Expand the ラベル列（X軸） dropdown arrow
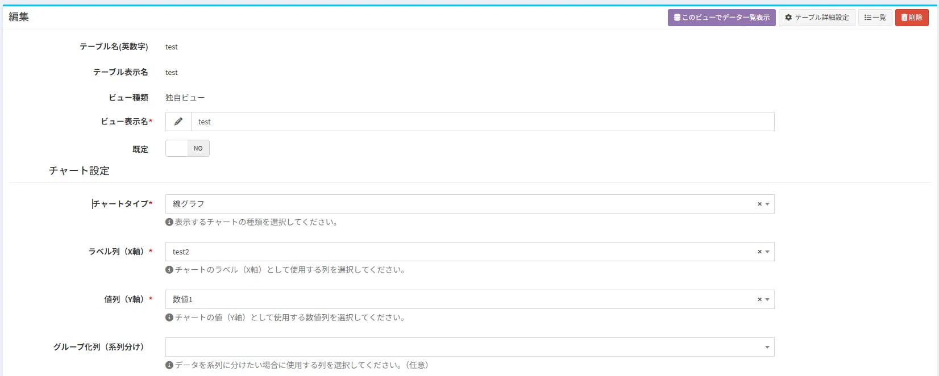Viewport: 939px width, 376px height. tap(767, 252)
